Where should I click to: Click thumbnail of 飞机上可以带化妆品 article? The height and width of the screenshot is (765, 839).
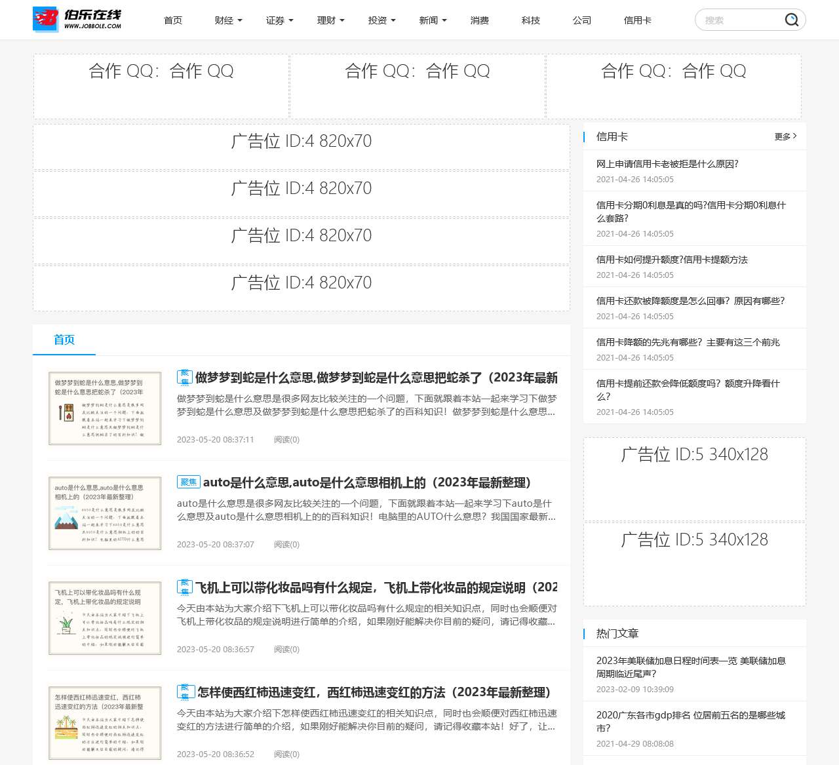[x=105, y=618]
